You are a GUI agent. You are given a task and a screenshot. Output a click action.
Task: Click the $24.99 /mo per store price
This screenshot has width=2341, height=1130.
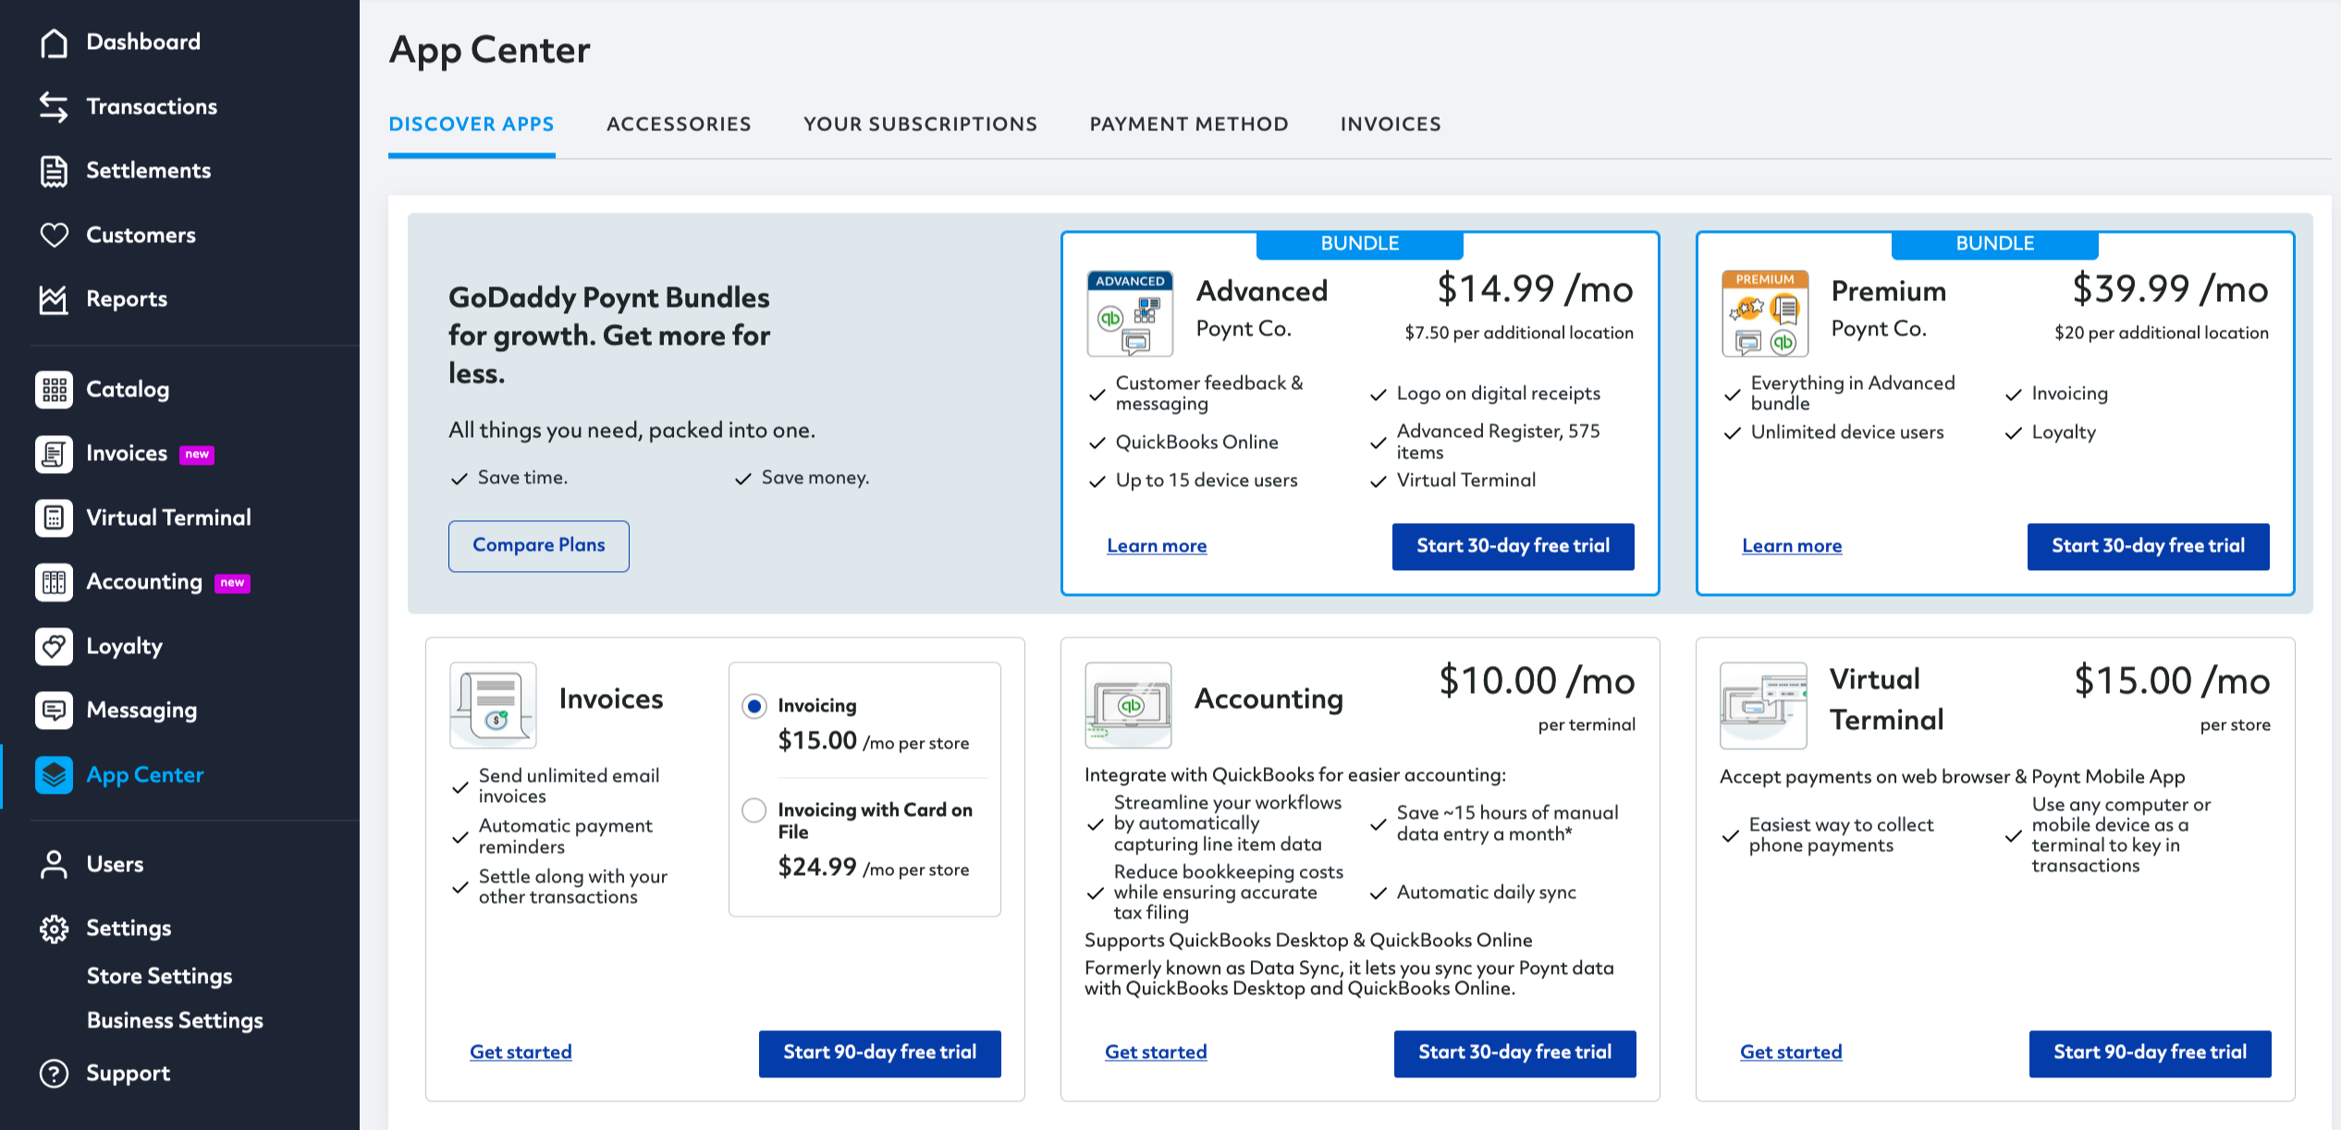[x=874, y=868]
